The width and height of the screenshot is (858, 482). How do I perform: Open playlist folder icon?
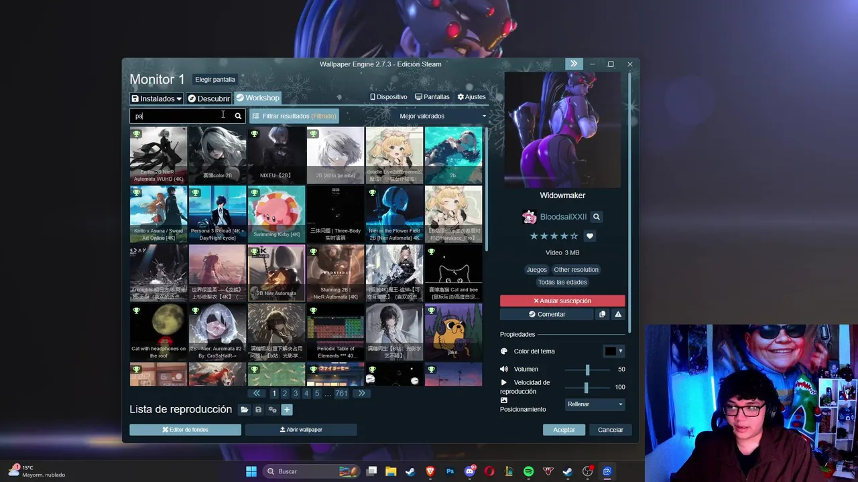coord(245,410)
